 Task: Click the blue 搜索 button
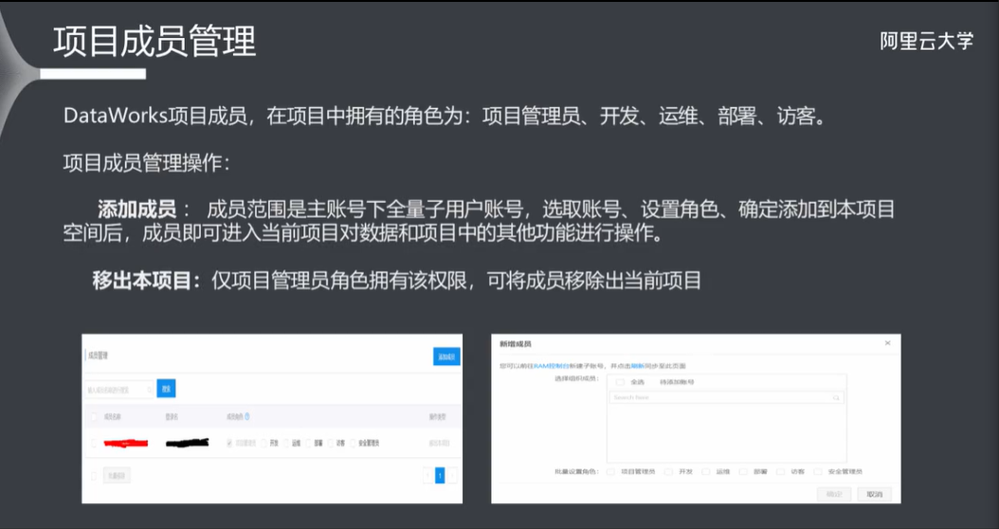click(x=166, y=388)
